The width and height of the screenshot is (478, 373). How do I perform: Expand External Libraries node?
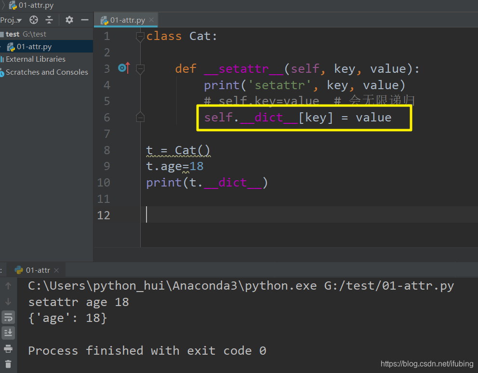[x=35, y=59]
